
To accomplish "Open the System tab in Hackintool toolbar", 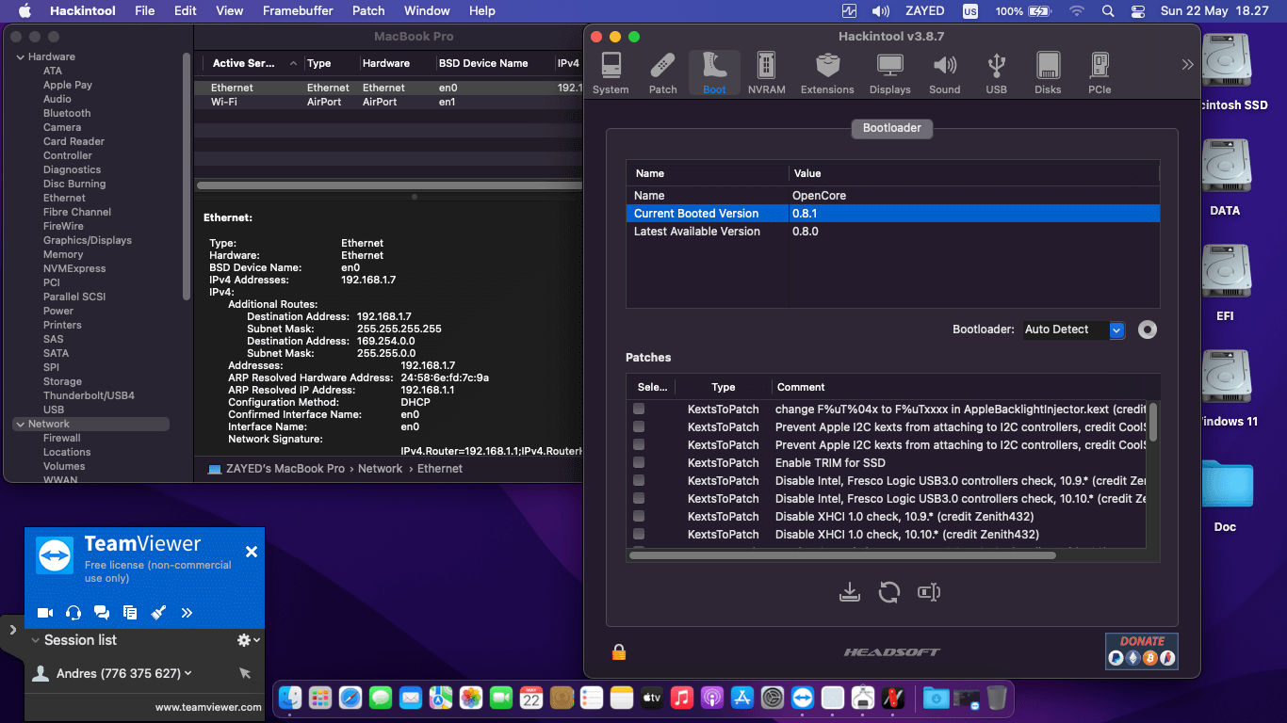I will click(611, 73).
